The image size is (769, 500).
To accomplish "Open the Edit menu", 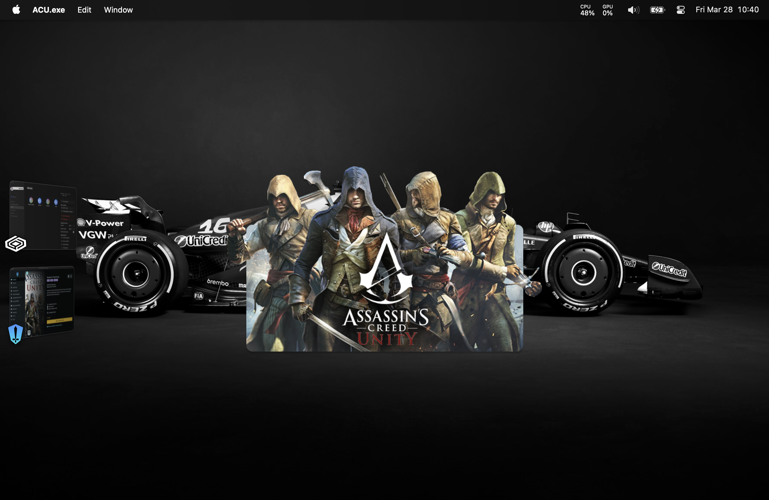I will tap(84, 10).
